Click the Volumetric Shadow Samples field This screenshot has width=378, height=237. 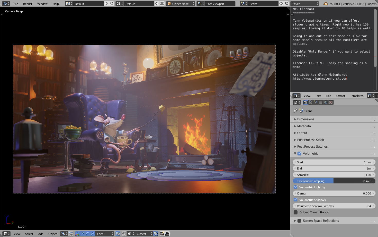tap(334, 206)
